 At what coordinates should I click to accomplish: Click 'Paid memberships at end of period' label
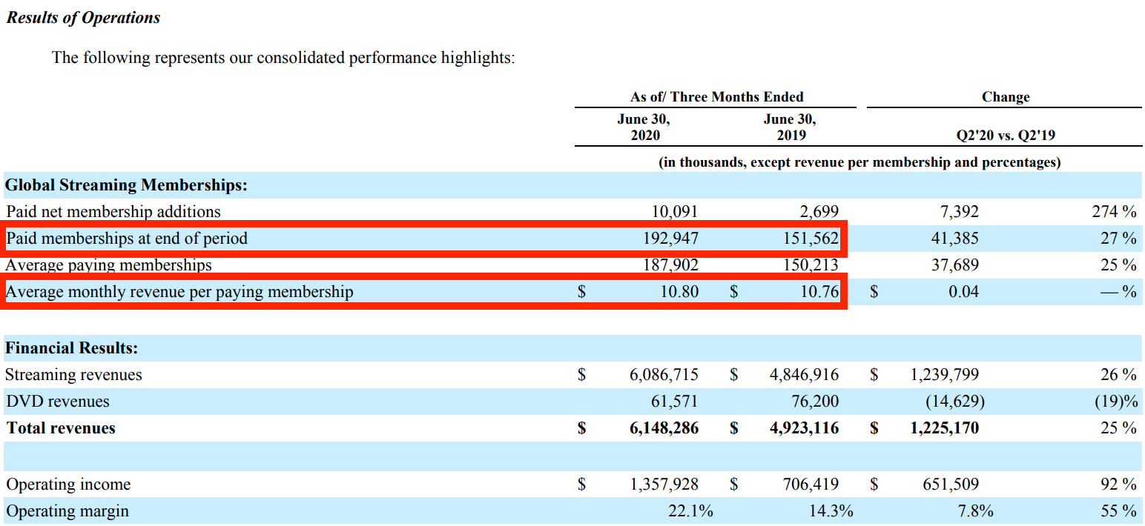127,239
